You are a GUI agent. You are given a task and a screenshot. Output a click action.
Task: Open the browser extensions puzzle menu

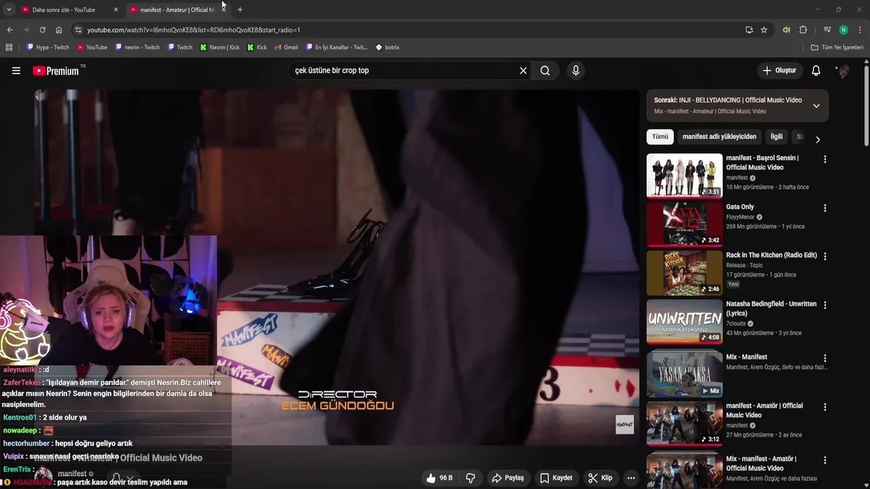click(x=803, y=30)
